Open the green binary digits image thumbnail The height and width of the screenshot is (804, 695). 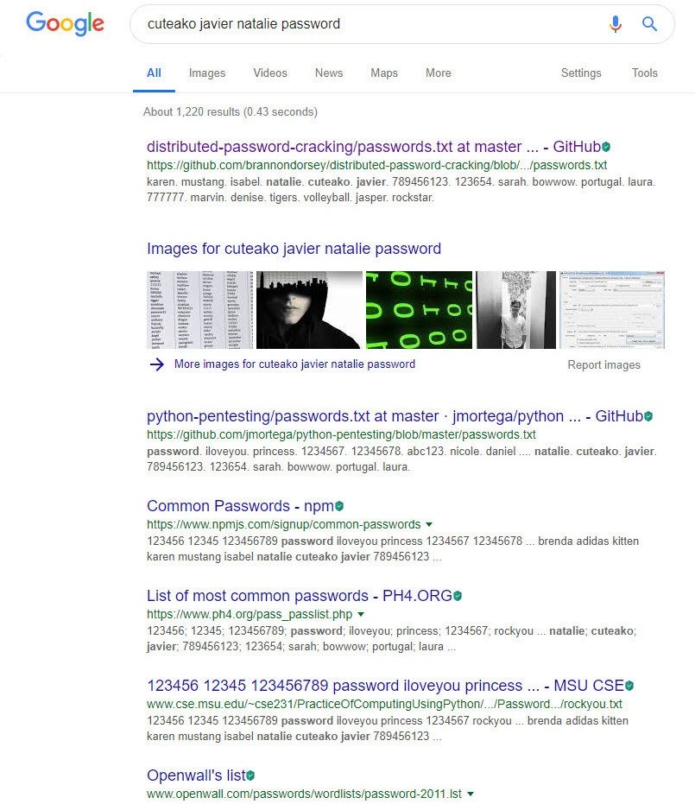419,310
